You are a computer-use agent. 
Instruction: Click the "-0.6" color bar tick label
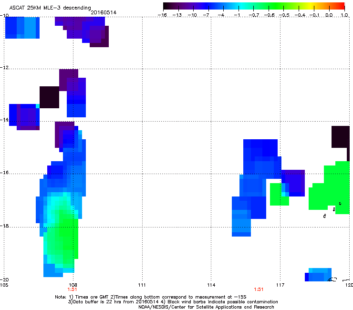[269, 15]
